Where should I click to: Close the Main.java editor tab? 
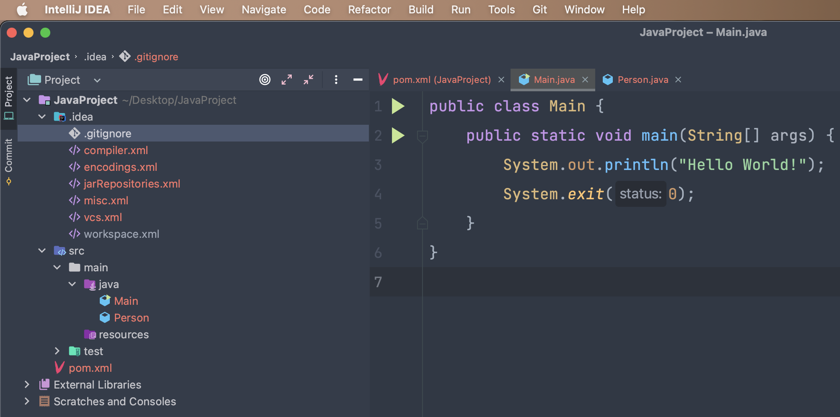point(586,80)
